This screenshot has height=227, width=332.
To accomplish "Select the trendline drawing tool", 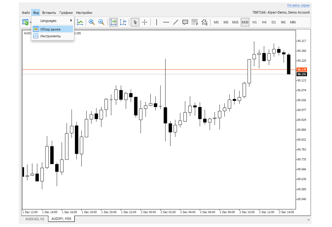I will (x=175, y=22).
